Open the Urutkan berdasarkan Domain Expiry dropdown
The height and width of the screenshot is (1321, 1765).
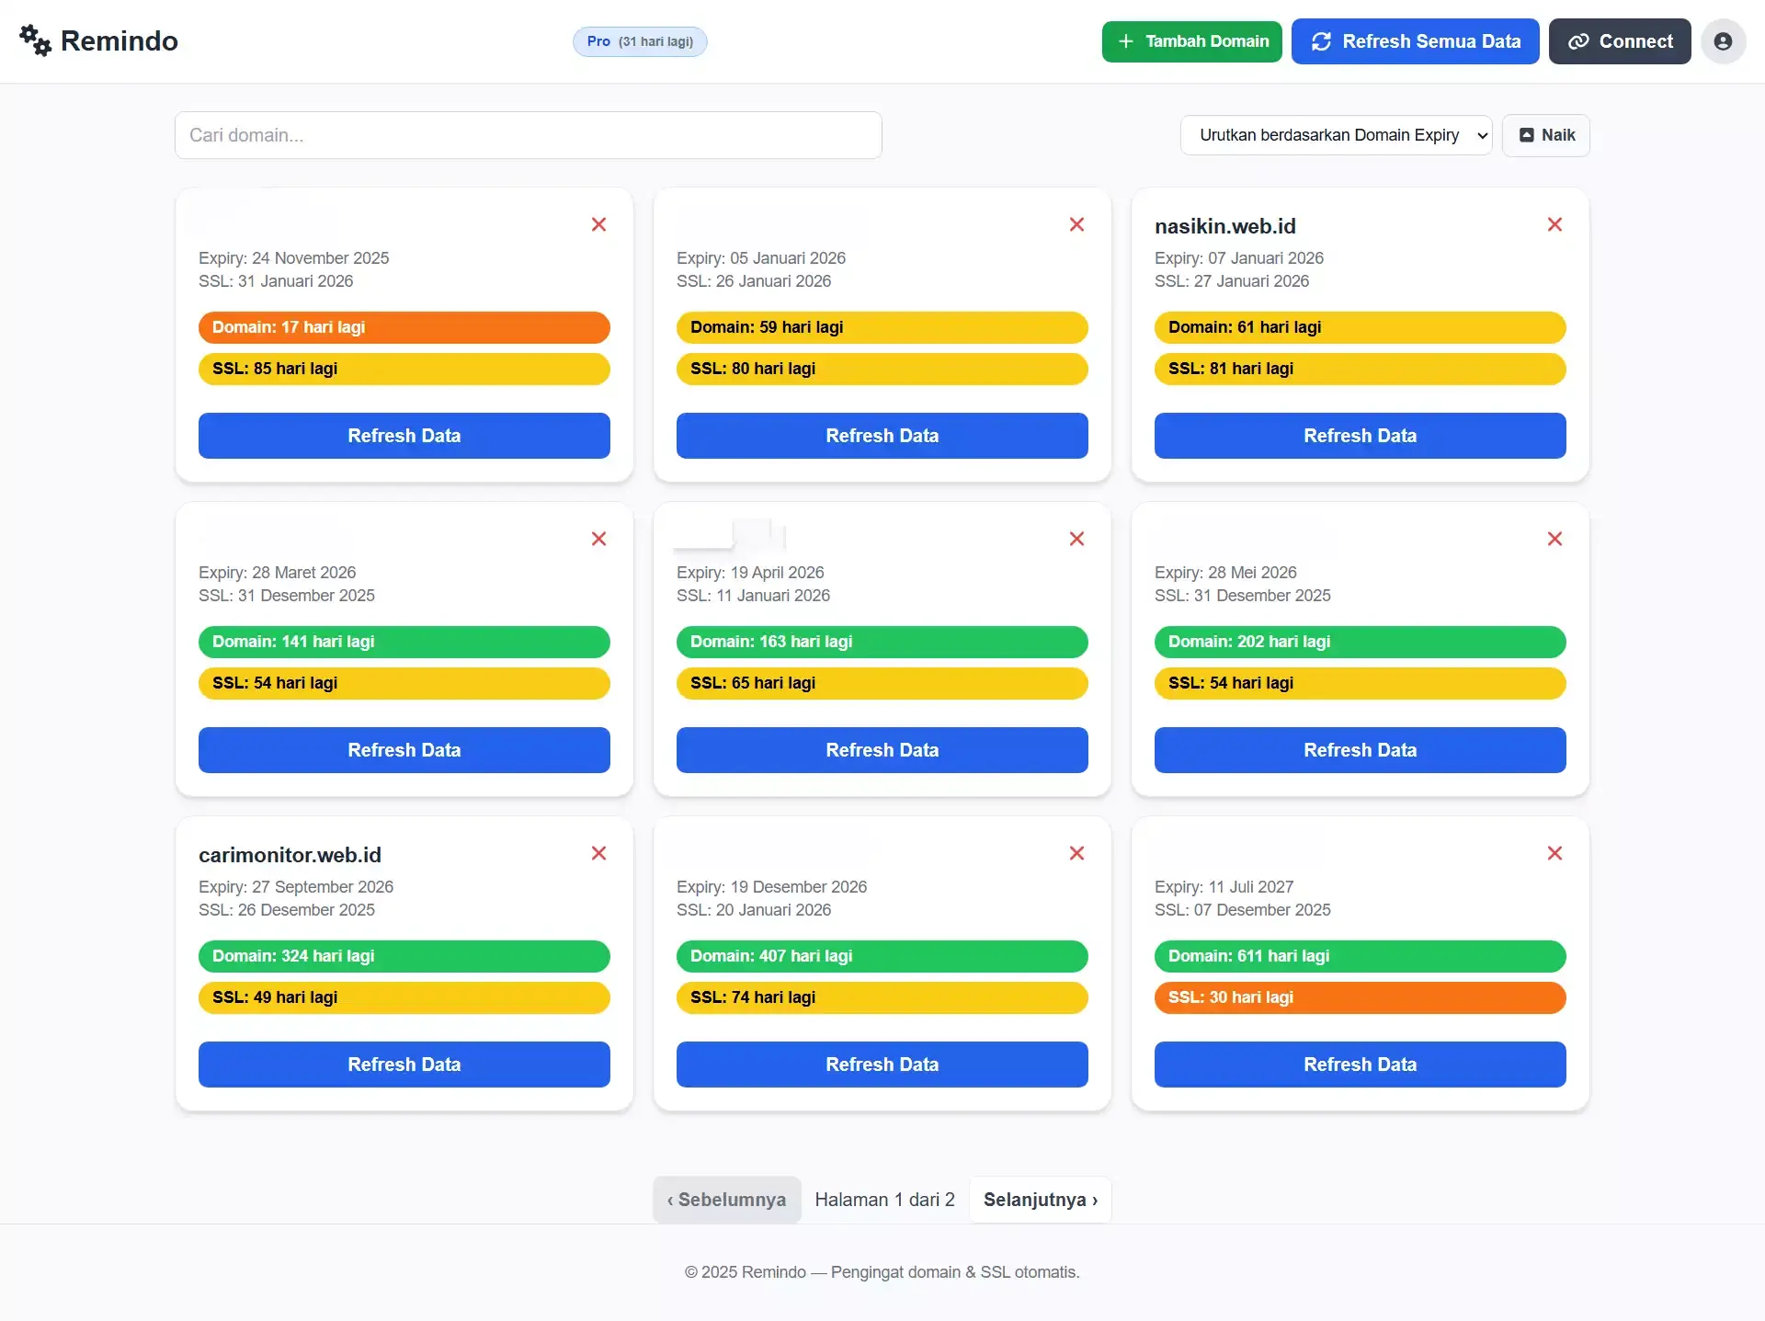pyautogui.click(x=1336, y=135)
